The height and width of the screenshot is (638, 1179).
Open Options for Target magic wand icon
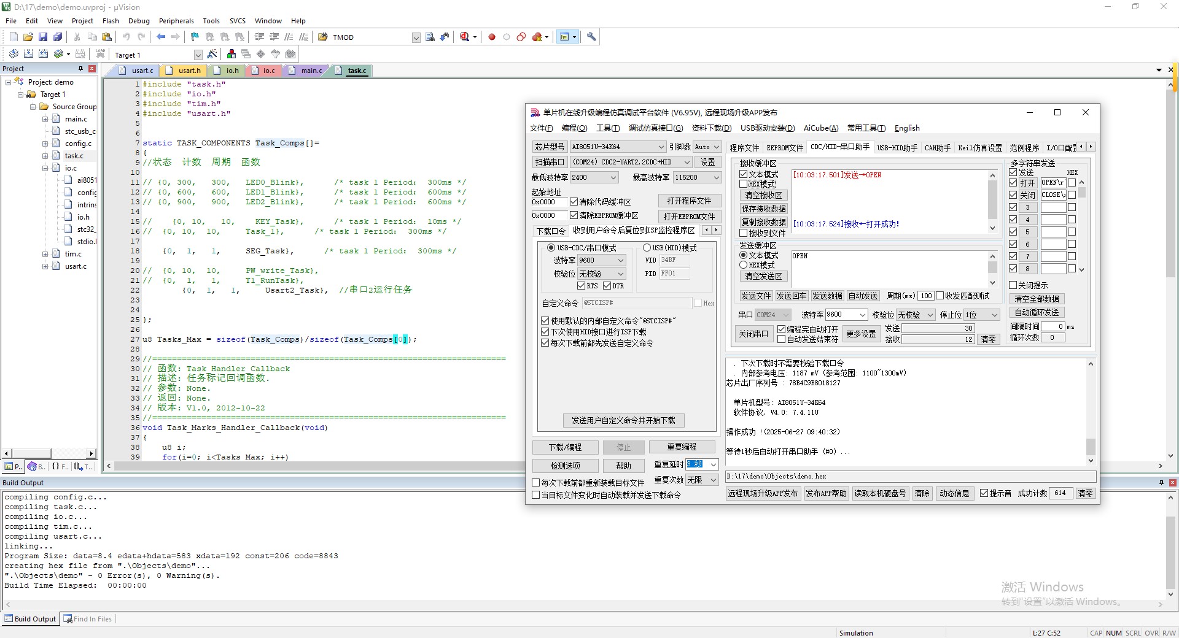click(212, 54)
